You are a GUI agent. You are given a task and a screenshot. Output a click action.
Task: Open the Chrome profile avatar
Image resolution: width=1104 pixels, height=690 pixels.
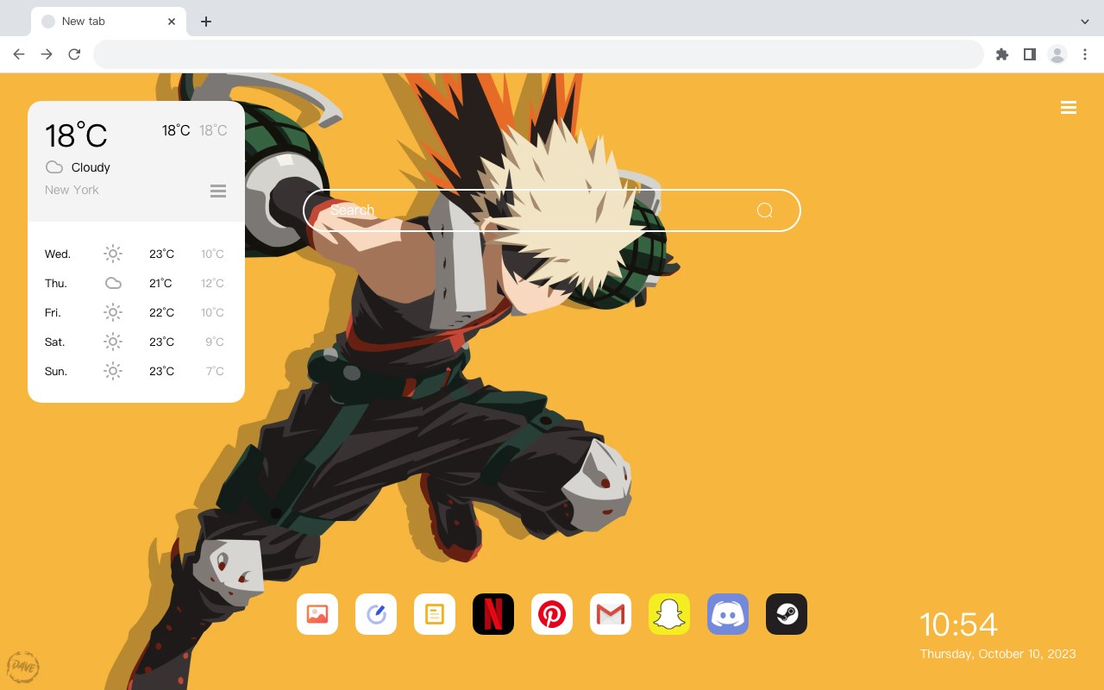coord(1057,54)
